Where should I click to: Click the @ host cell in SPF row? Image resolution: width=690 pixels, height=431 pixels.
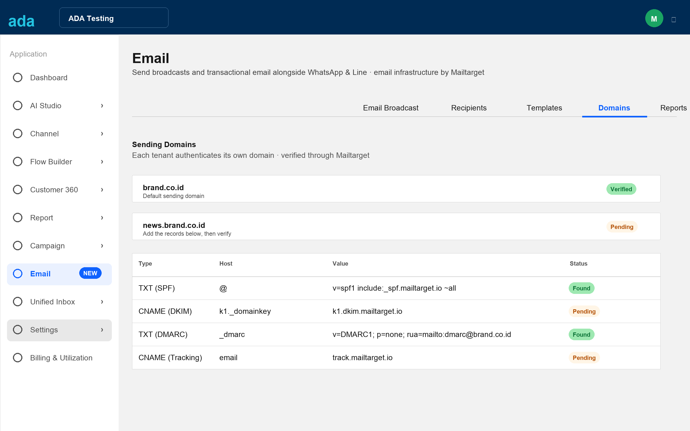click(223, 288)
